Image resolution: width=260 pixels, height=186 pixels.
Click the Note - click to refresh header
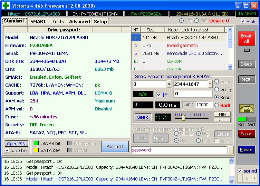[x=195, y=30]
